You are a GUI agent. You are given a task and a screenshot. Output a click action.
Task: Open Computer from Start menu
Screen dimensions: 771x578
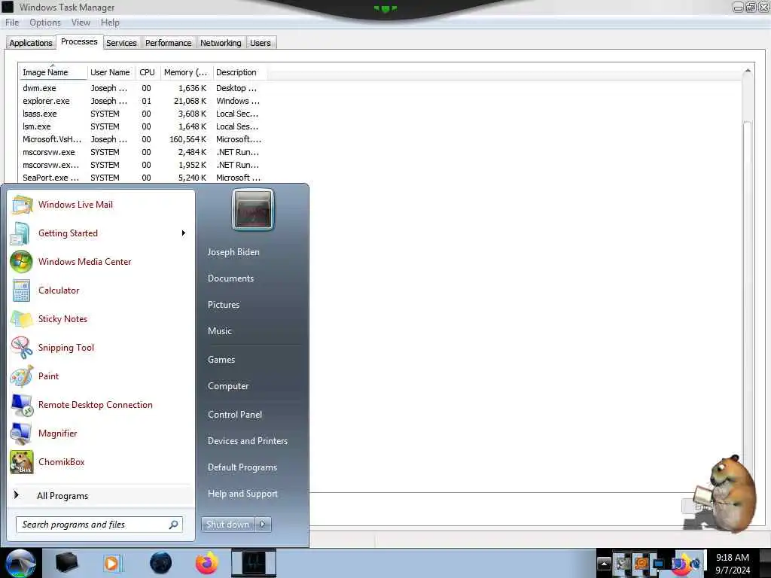(228, 386)
